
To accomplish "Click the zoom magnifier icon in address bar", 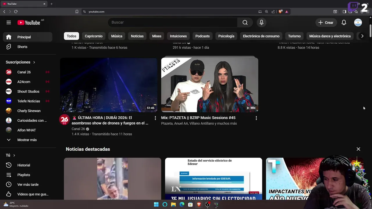I will pos(267,12).
